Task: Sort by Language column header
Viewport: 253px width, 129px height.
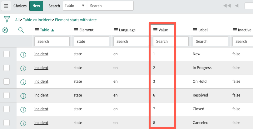Action: pos(127,30)
